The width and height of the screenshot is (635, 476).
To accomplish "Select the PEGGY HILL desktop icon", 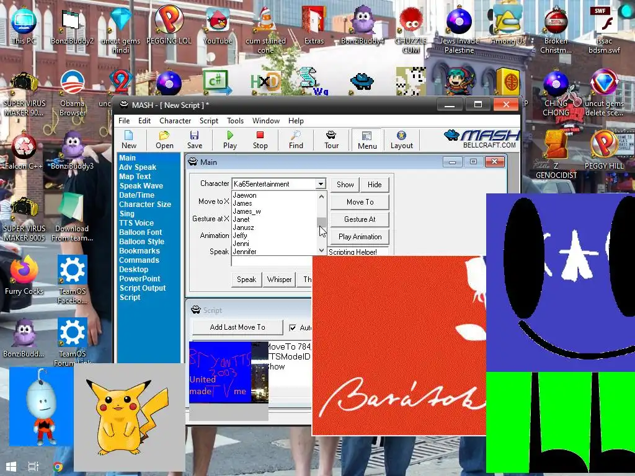I will click(x=604, y=150).
